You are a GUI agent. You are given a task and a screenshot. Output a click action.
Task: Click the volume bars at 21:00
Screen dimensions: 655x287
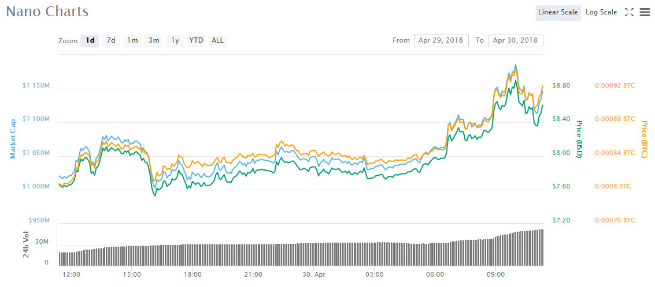253,254
